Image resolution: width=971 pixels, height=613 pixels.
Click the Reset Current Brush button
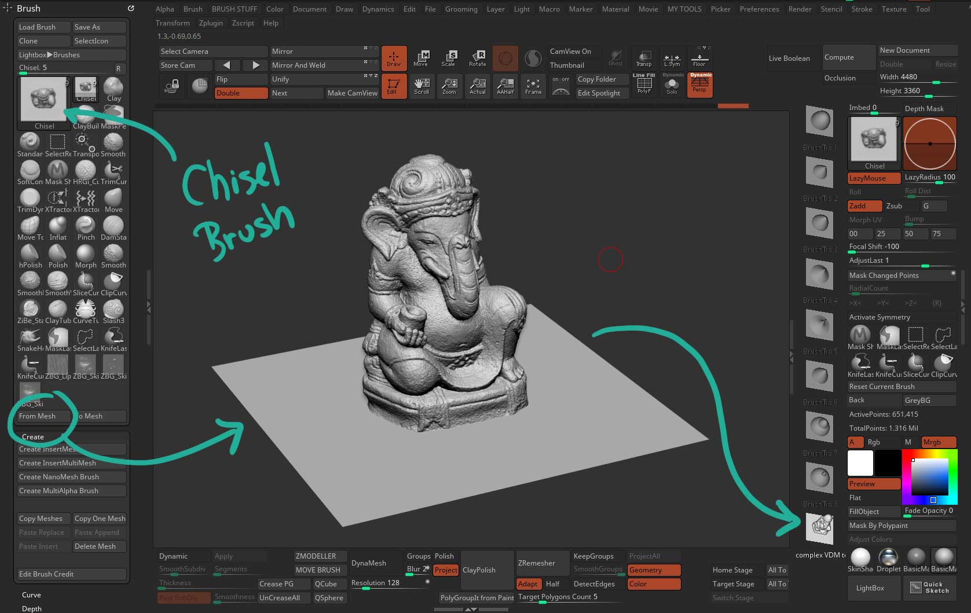(x=902, y=387)
